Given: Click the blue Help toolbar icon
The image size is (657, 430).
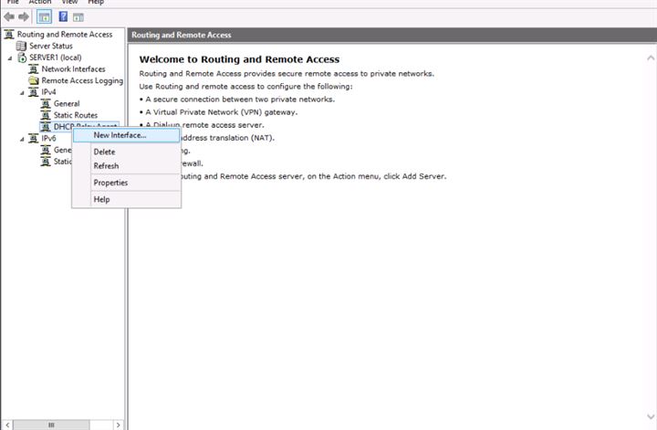Looking at the screenshot, I should coord(63,17).
